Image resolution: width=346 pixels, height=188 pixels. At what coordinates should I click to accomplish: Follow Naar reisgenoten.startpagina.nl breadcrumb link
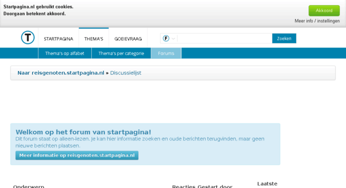click(61, 73)
